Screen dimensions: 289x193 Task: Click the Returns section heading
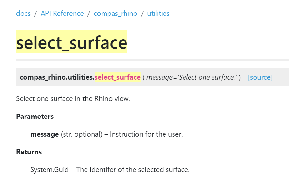(29, 152)
